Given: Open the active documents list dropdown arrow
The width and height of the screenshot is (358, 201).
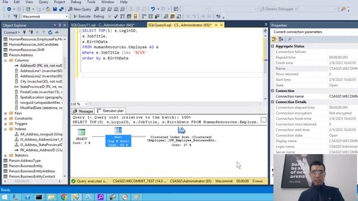Looking at the screenshot, I should 266,25.
